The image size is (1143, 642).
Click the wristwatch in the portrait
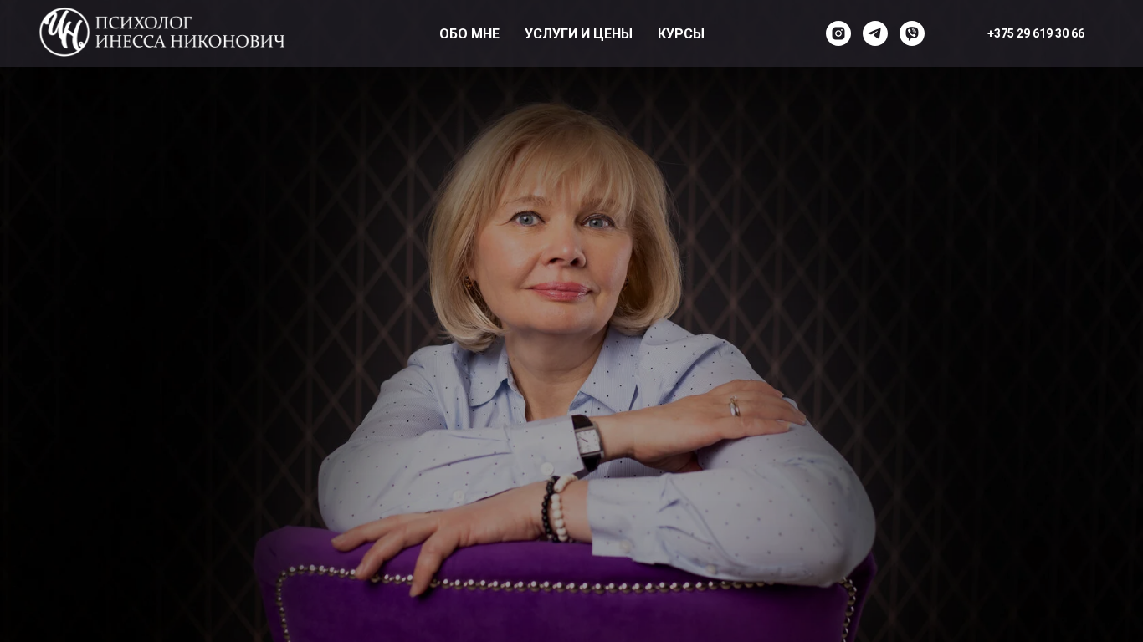coord(588,441)
